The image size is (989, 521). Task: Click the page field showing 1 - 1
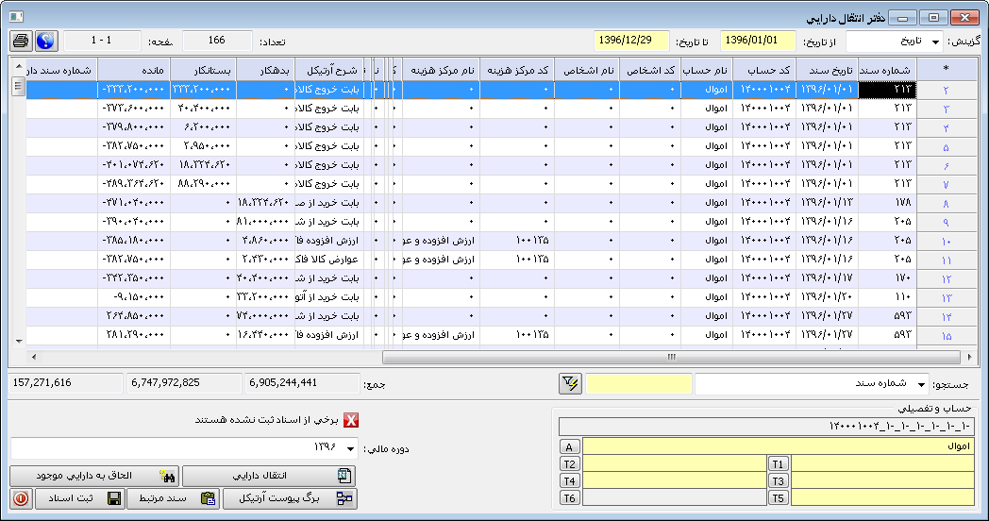tap(102, 41)
